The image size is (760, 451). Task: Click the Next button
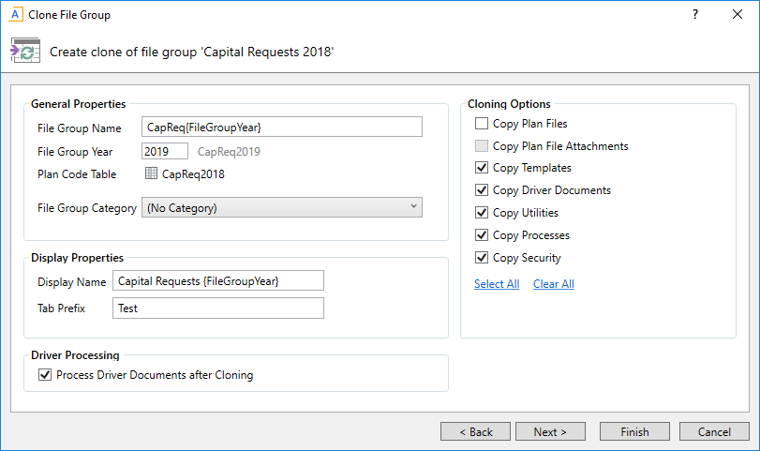pyautogui.click(x=550, y=432)
